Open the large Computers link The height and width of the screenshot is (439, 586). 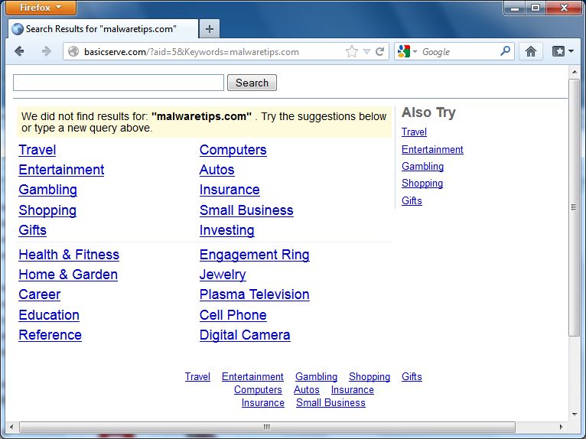(x=233, y=150)
